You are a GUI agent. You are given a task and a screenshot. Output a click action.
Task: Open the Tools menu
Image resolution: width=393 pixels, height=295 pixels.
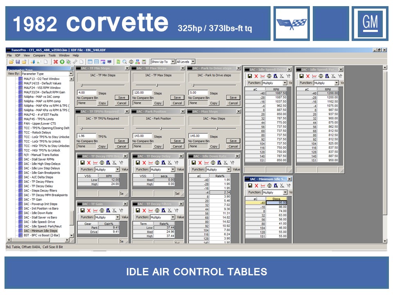point(52,55)
